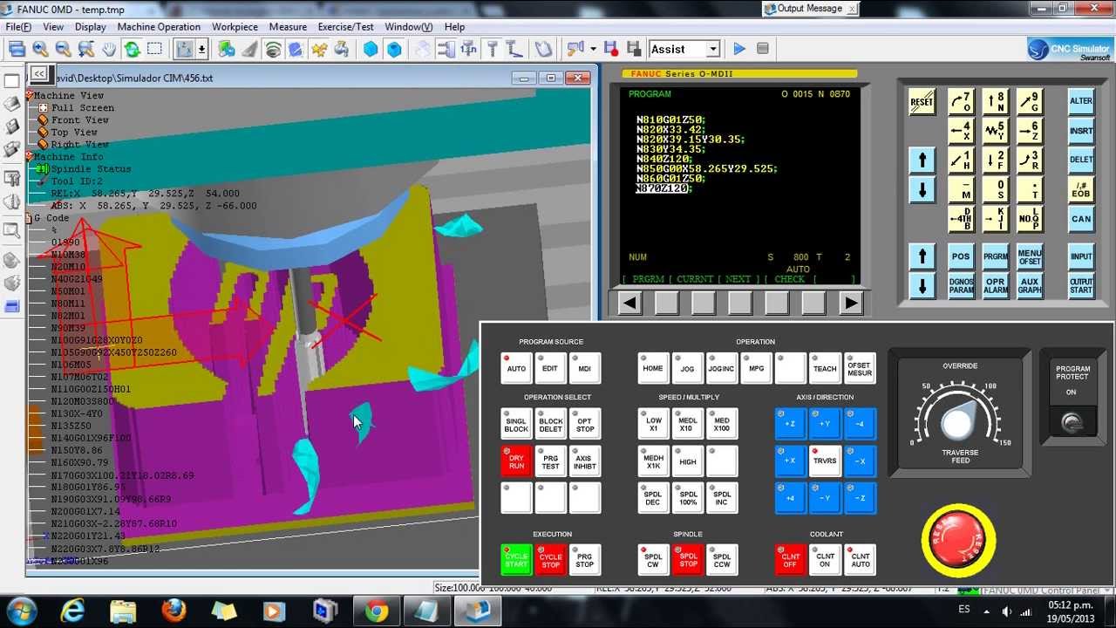This screenshot has width=1116, height=628.
Task: Collapse the Machine Info tree node
Action: click(x=30, y=157)
